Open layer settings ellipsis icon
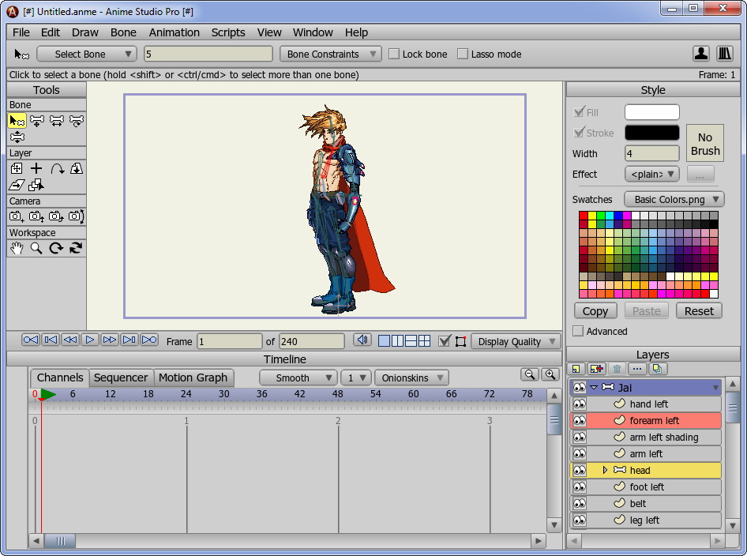 point(637,369)
